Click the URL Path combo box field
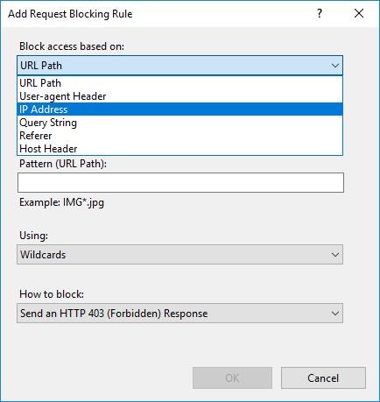 [x=179, y=66]
